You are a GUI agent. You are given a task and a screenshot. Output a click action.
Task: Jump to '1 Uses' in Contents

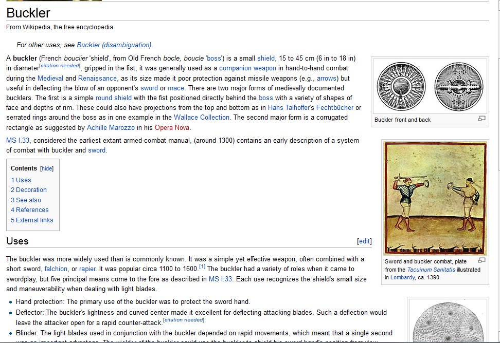point(21,180)
